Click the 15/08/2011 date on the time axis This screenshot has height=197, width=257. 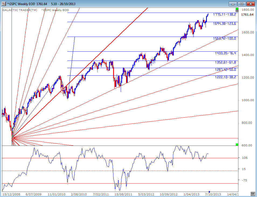point(123,194)
